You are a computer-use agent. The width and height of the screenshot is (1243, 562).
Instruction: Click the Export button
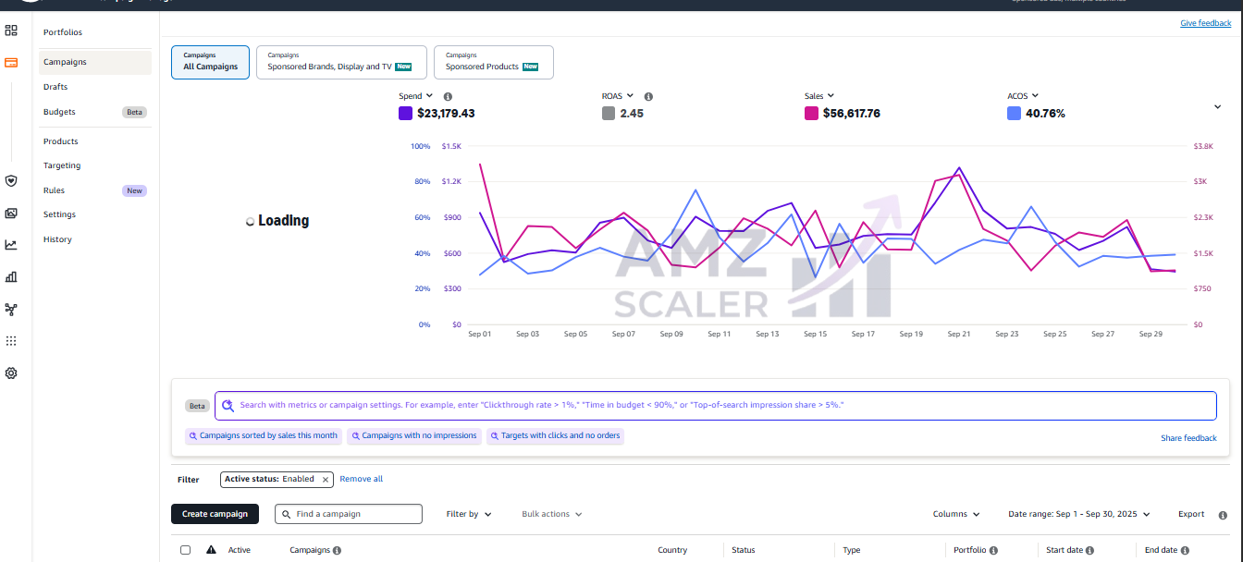click(1191, 514)
